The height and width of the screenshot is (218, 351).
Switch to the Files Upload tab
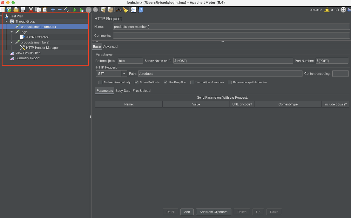141,91
